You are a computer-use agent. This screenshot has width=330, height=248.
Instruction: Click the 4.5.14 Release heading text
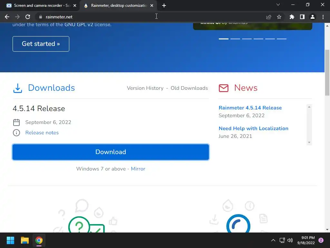(x=39, y=108)
